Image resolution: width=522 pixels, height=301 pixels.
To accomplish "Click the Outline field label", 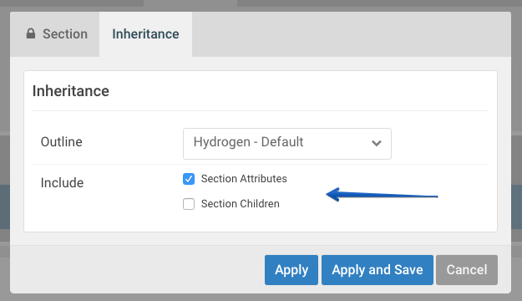I will pos(61,141).
